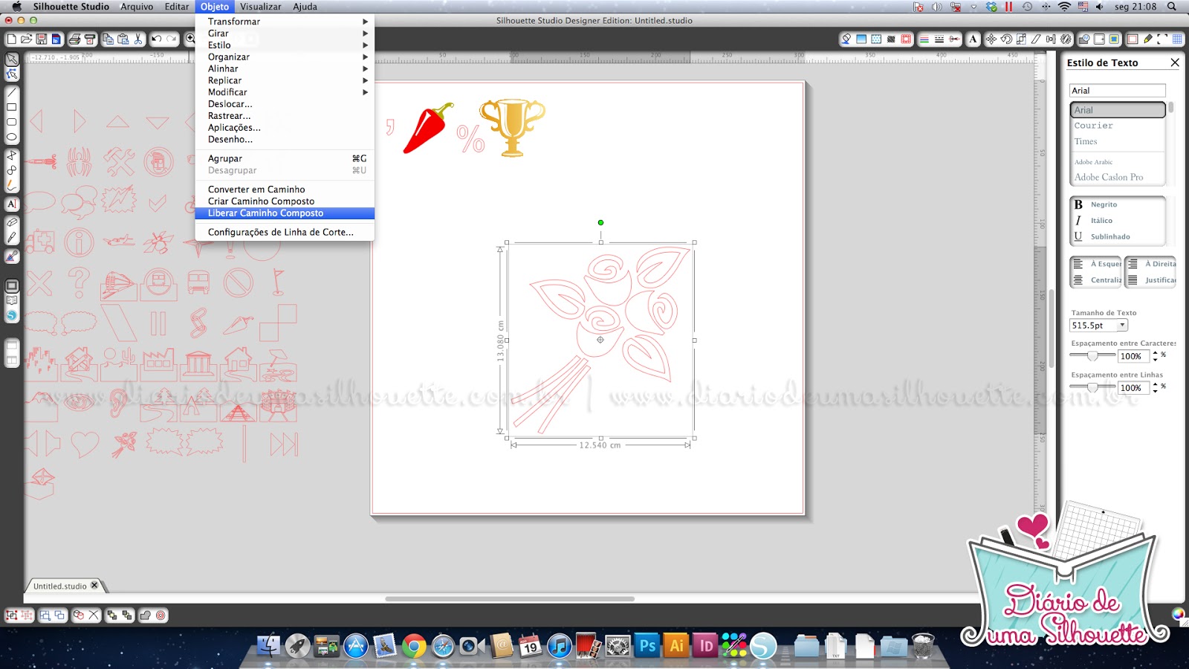The width and height of the screenshot is (1189, 669).
Task: Print the design with the printer icon
Action: tap(74, 39)
